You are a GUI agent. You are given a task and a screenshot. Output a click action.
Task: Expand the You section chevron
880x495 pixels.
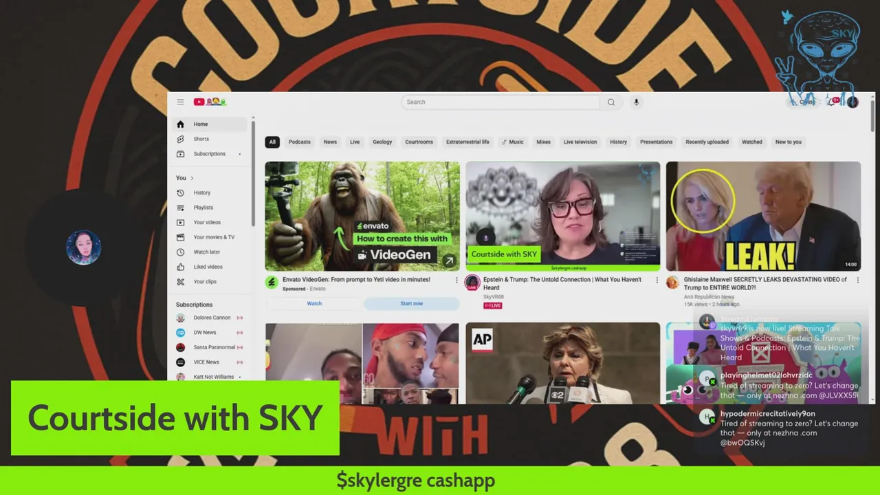192,178
